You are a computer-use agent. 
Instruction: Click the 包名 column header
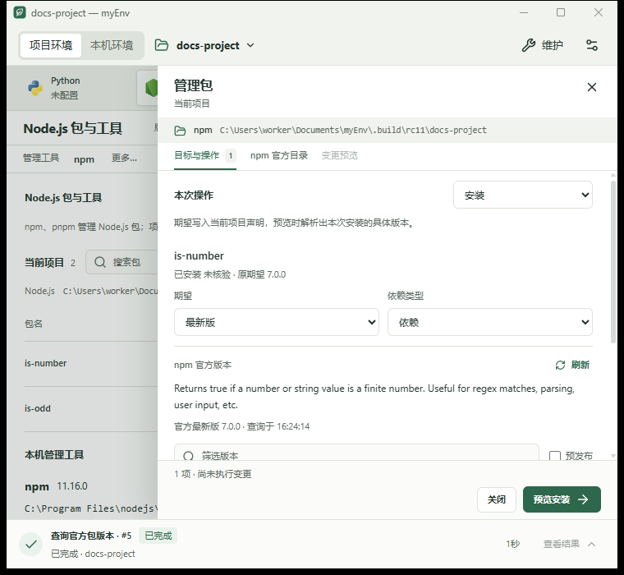point(34,324)
